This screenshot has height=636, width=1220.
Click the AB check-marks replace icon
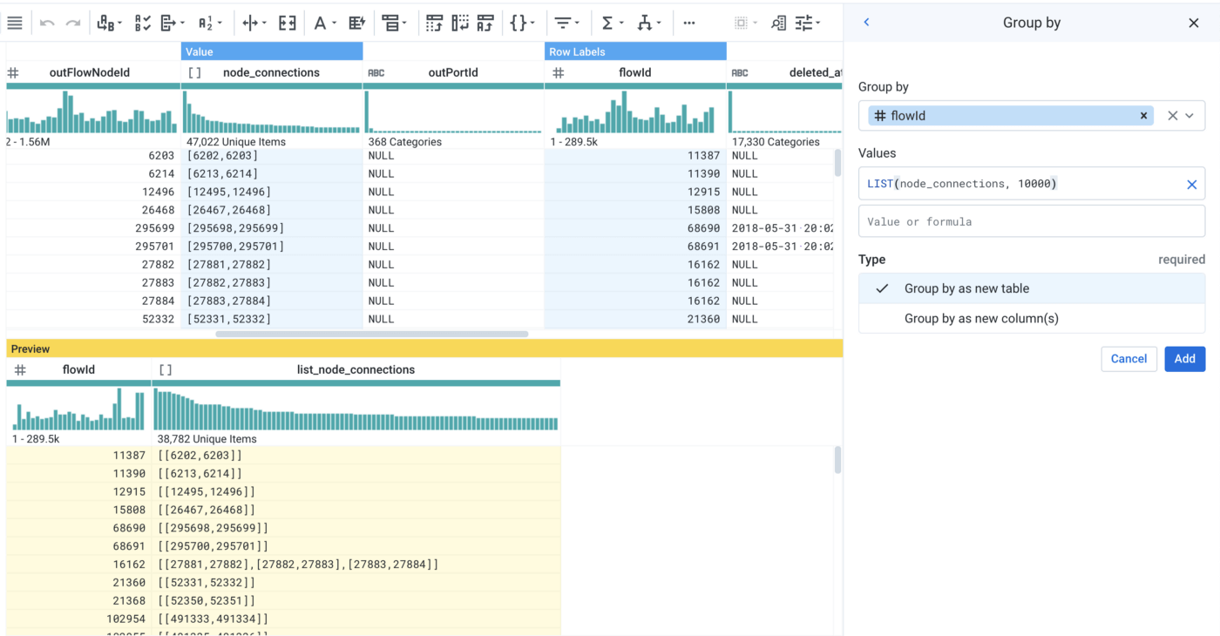tap(143, 24)
